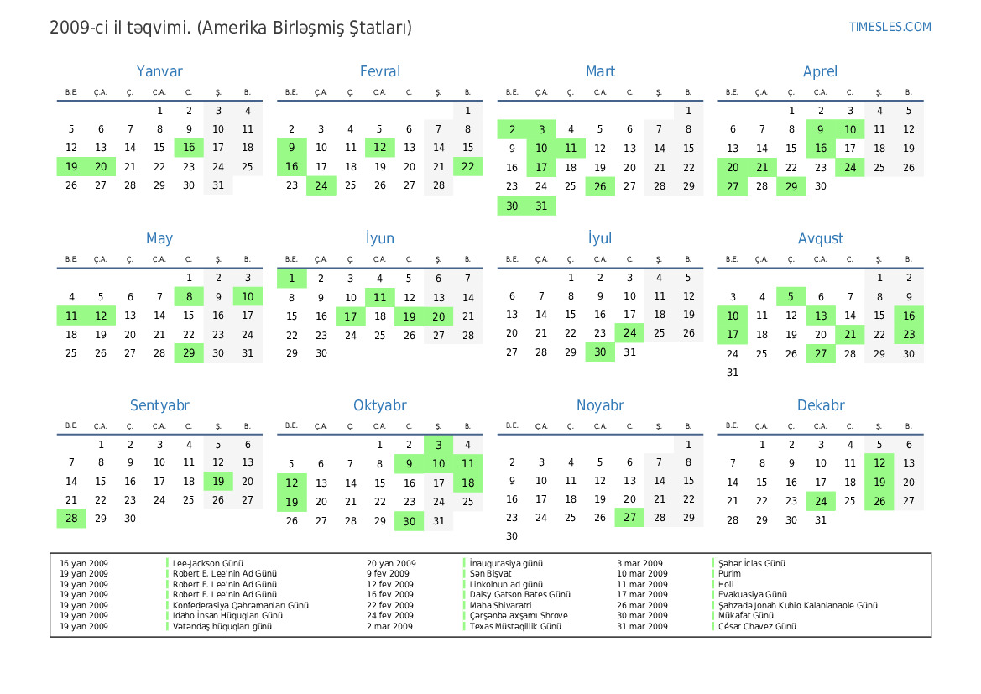Image resolution: width=981 pixels, height=694 pixels.
Task: Click highlighted 24 in İyul
Action: coord(629,333)
